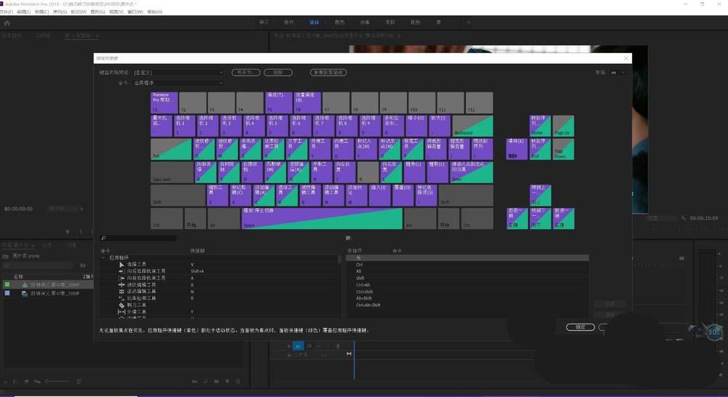Select the Selection tool icon in command list
The height and width of the screenshot is (397, 728).
[x=122, y=265]
